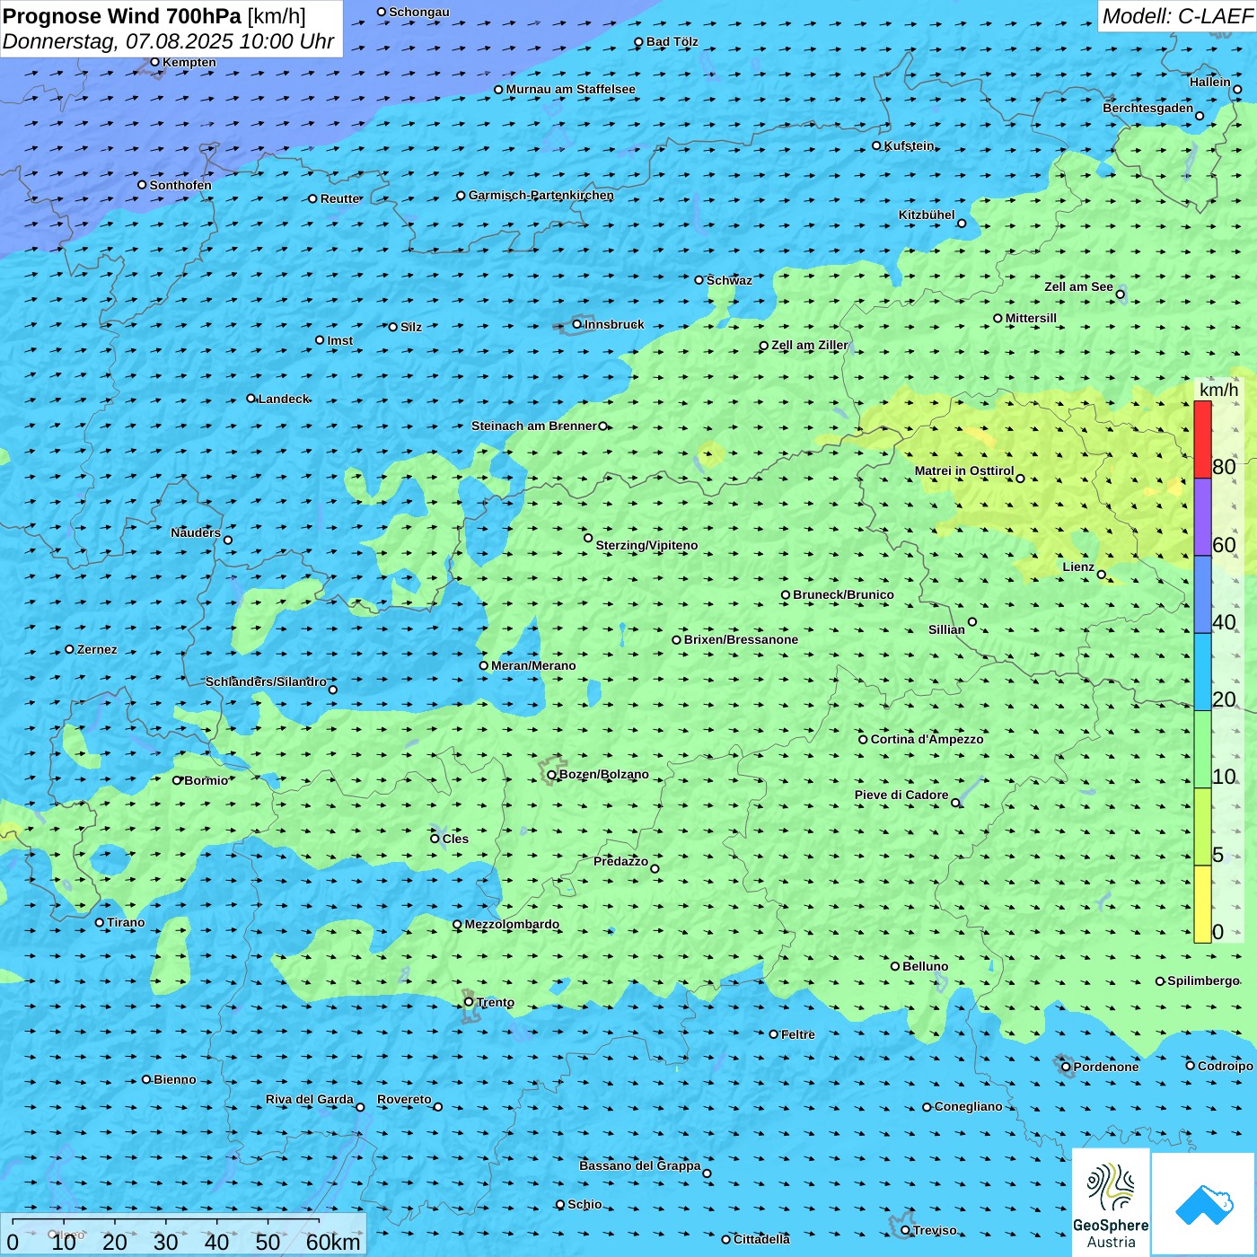
Task: Select the Kufstein location marker
Action: (877, 145)
